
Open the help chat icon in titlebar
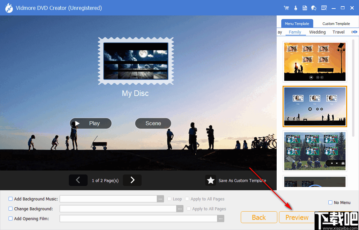314,8
